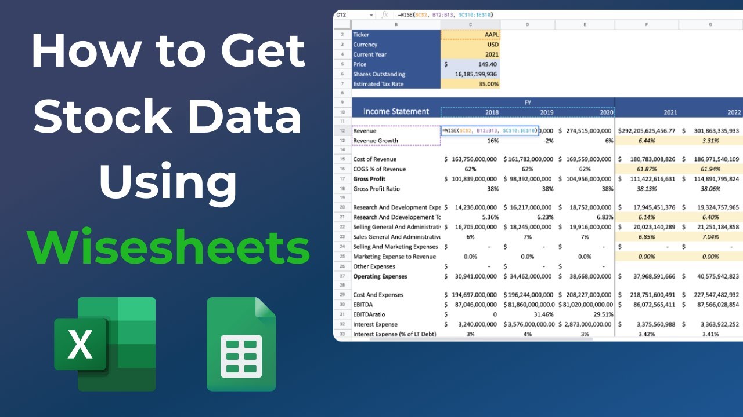Select column B header
Screen dimensions: 743x417
[x=396, y=24]
